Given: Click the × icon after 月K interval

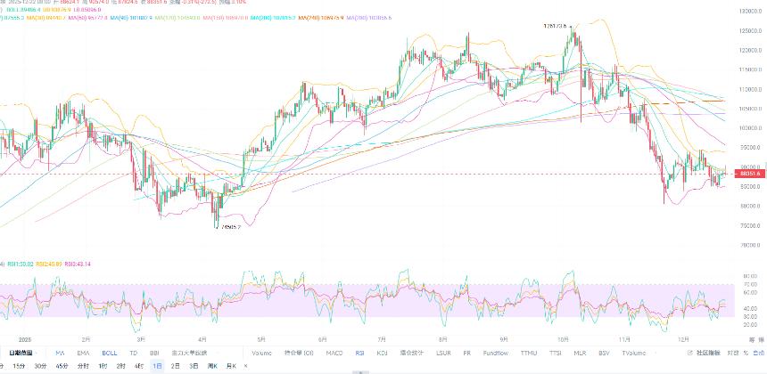Looking at the screenshot, I should pos(245,366).
